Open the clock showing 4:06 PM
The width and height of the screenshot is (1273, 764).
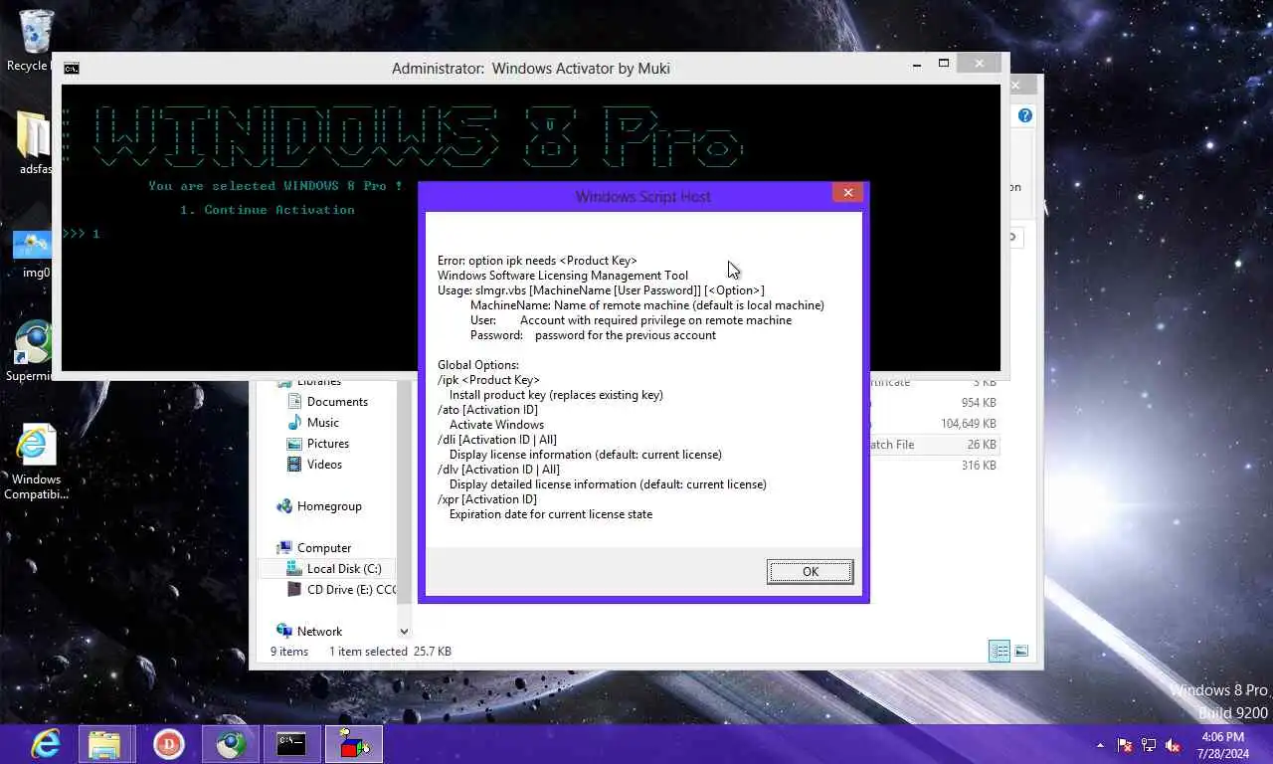[1223, 745]
